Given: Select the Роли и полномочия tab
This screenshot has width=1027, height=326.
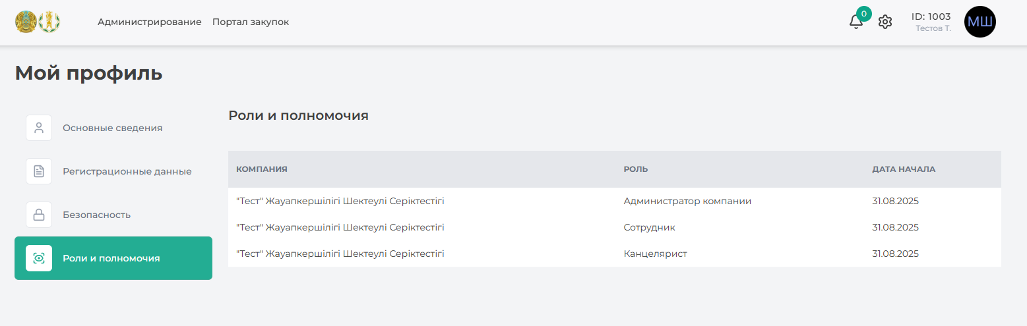Looking at the screenshot, I should 111,258.
